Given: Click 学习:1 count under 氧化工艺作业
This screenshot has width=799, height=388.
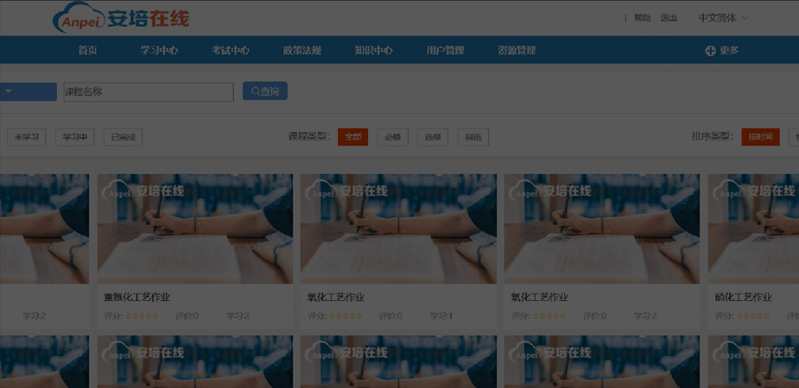Looking at the screenshot, I should pos(441,316).
